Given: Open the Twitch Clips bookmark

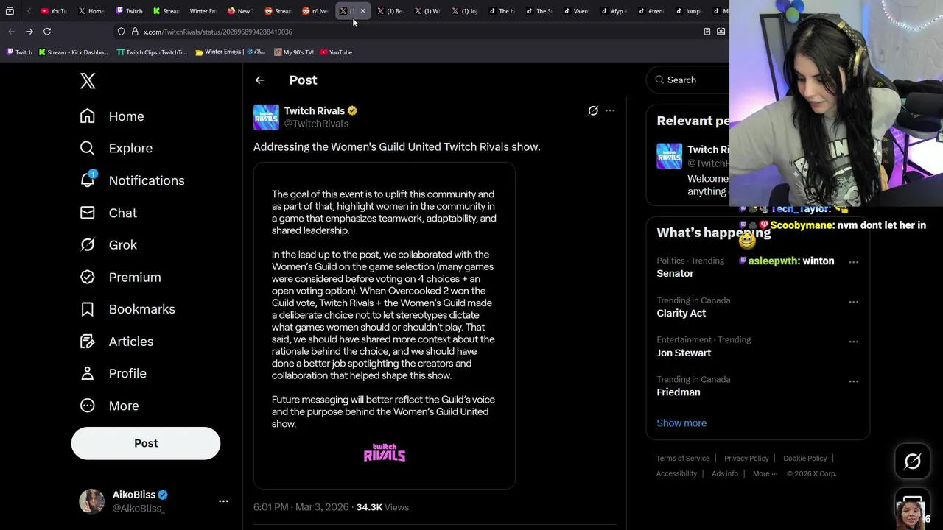Looking at the screenshot, I should [152, 52].
